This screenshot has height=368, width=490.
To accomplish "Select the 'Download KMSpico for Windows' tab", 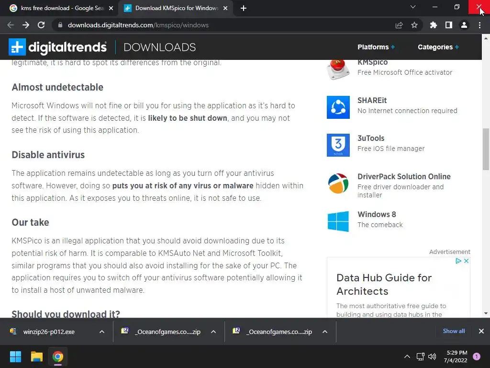I will (x=176, y=8).
